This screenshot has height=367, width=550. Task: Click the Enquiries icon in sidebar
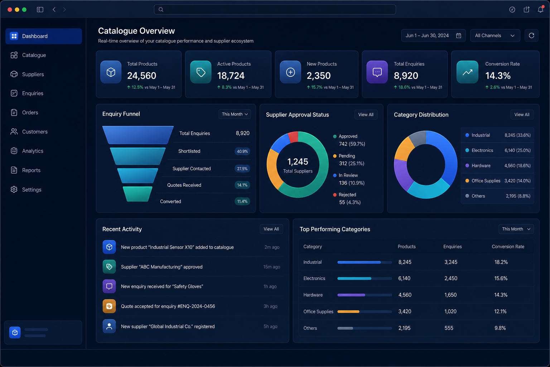click(14, 93)
